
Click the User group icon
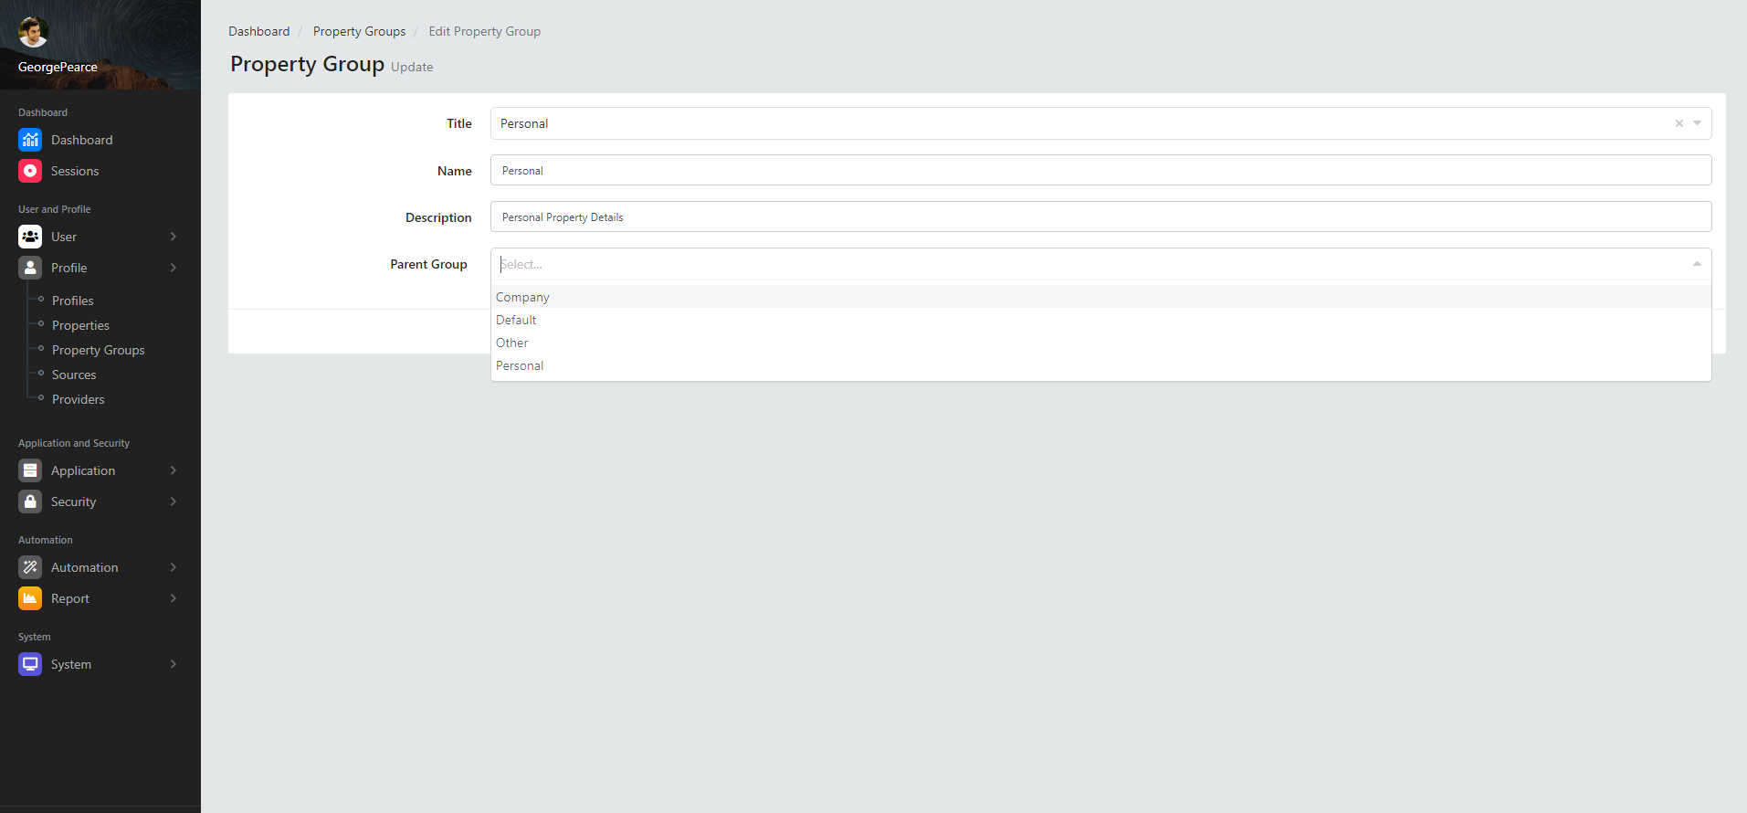(30, 237)
